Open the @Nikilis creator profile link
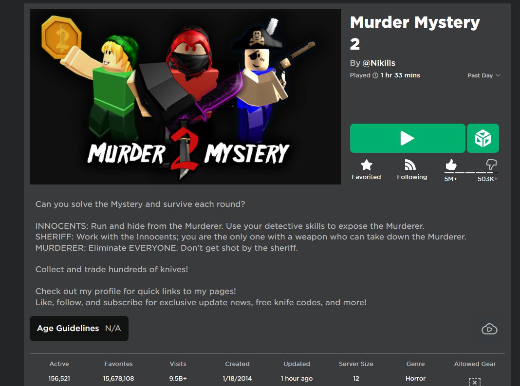 (379, 63)
